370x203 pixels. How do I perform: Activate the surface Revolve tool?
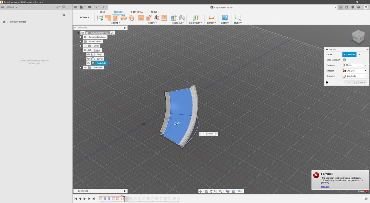tap(123, 18)
